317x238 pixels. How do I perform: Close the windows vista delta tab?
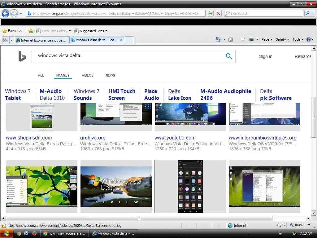pos(121,40)
